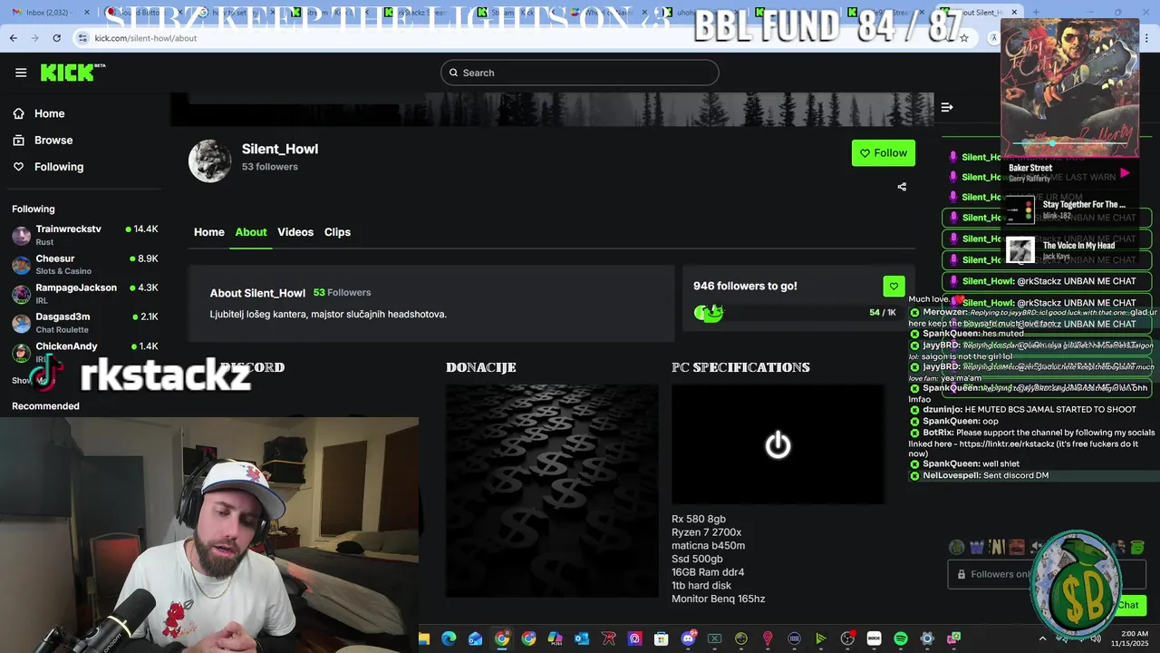Screen dimensions: 1160x653
Task: Open a new browser tab
Action: pos(1036,12)
